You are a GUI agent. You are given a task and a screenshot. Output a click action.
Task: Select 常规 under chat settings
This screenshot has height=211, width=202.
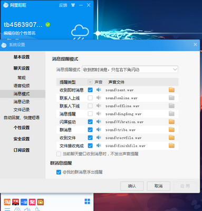point(22,78)
